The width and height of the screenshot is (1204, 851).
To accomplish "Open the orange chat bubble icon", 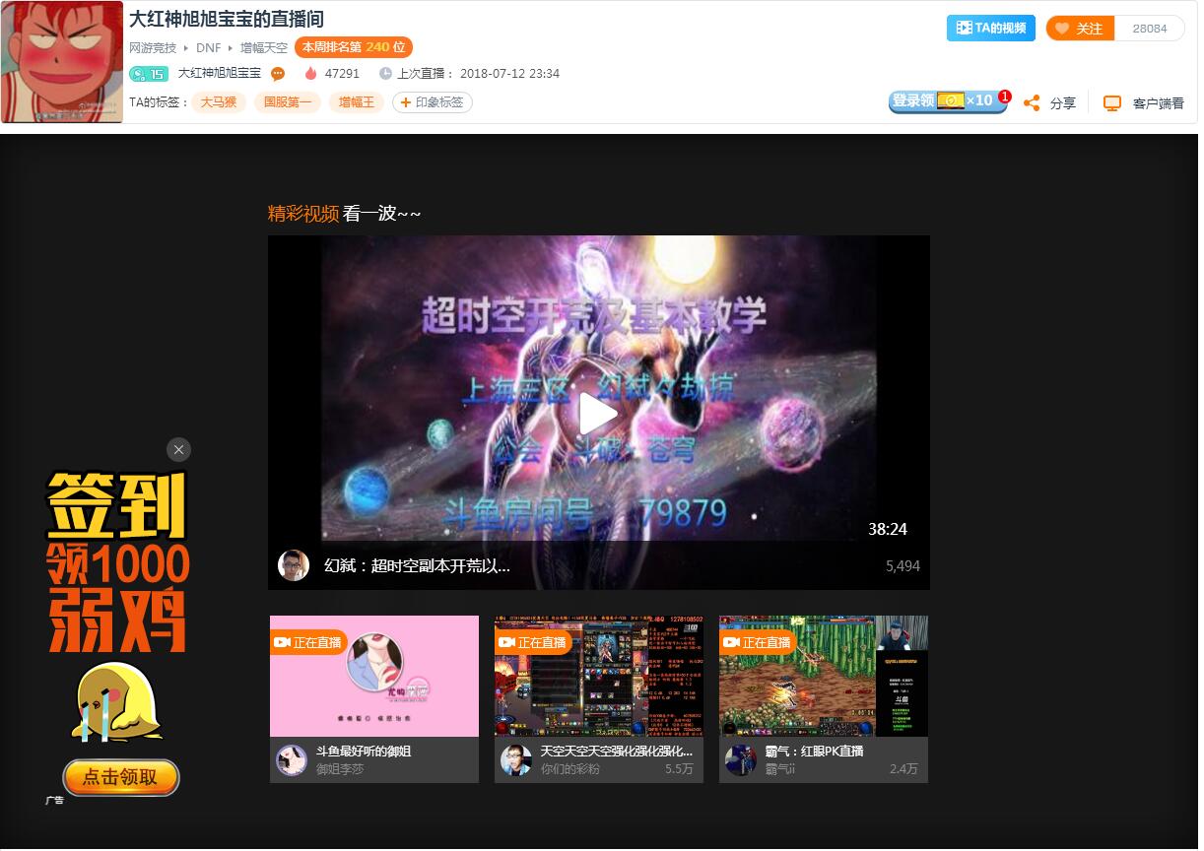I will pyautogui.click(x=278, y=74).
